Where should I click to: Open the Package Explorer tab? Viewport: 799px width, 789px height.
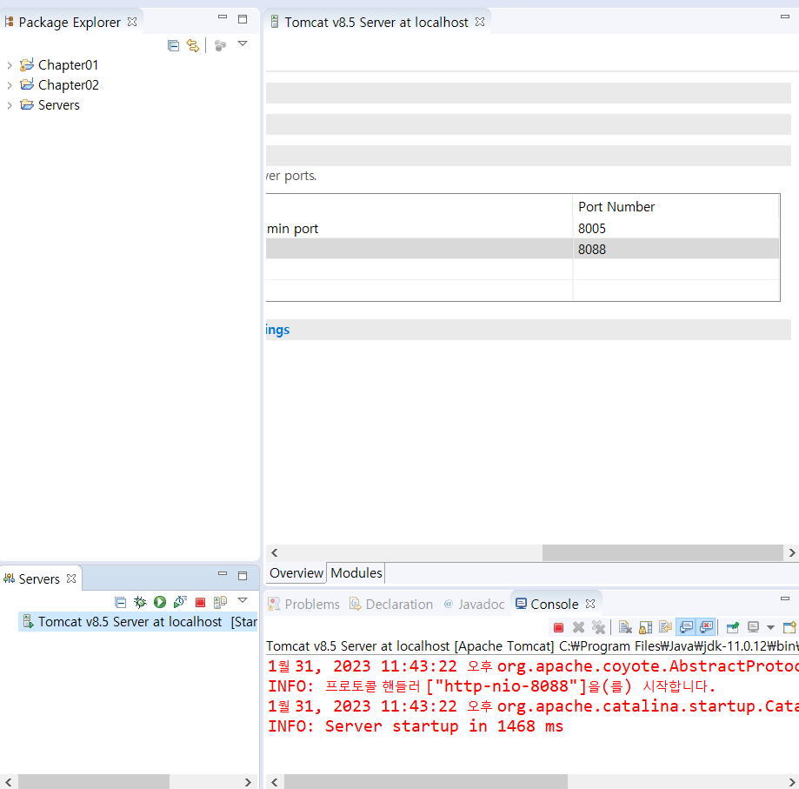pyautogui.click(x=70, y=23)
